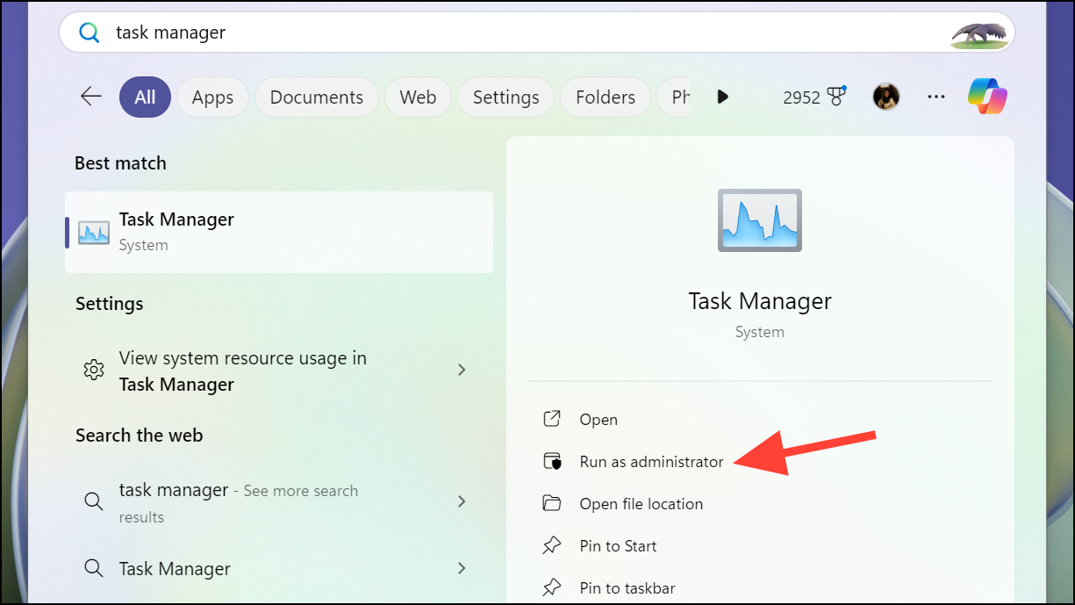1075x605 pixels.
Task: Select the Task Manager web suggestion
Action: click(x=279, y=568)
